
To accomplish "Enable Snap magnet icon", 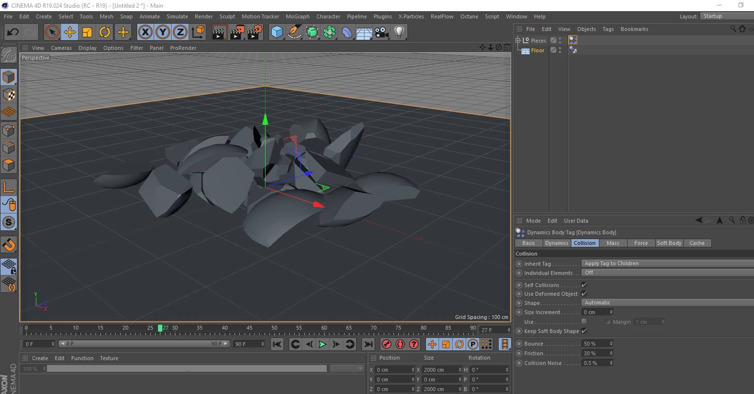I will 9,244.
